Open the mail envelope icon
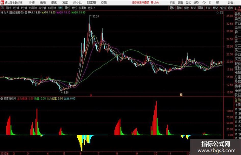Image resolution: width=241 pixels, height=155 pixels. point(217,3)
